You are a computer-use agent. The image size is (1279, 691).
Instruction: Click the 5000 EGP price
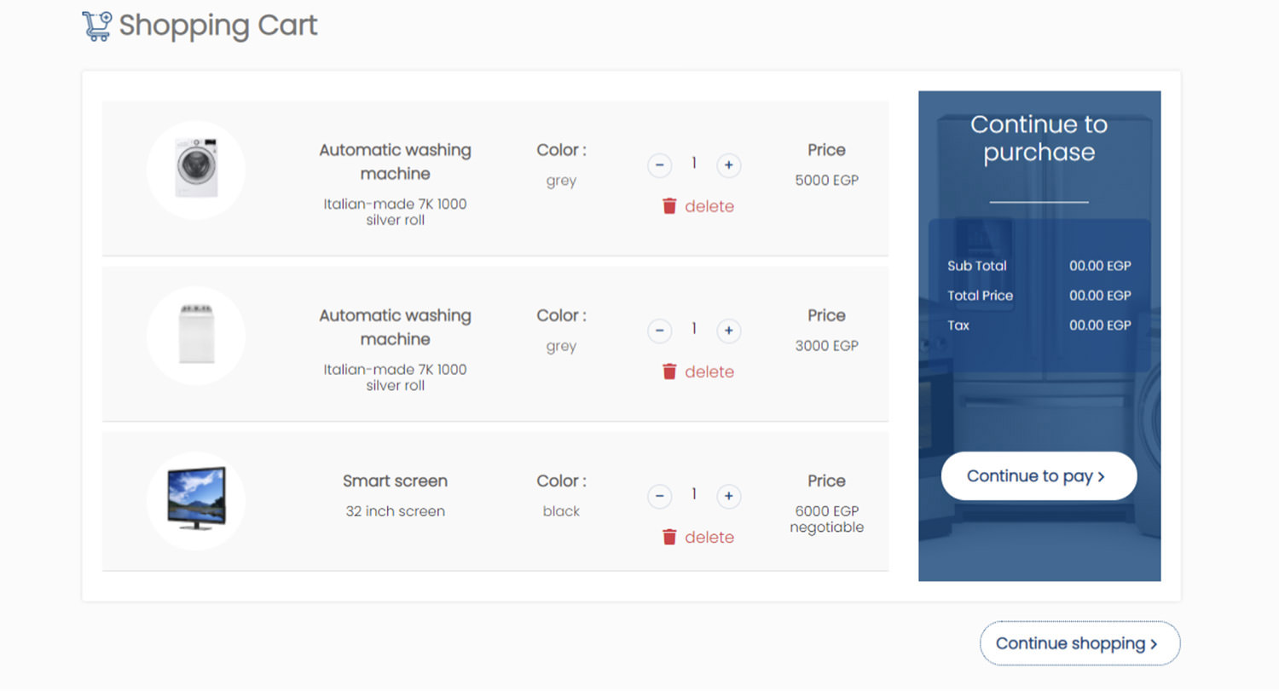coord(826,181)
